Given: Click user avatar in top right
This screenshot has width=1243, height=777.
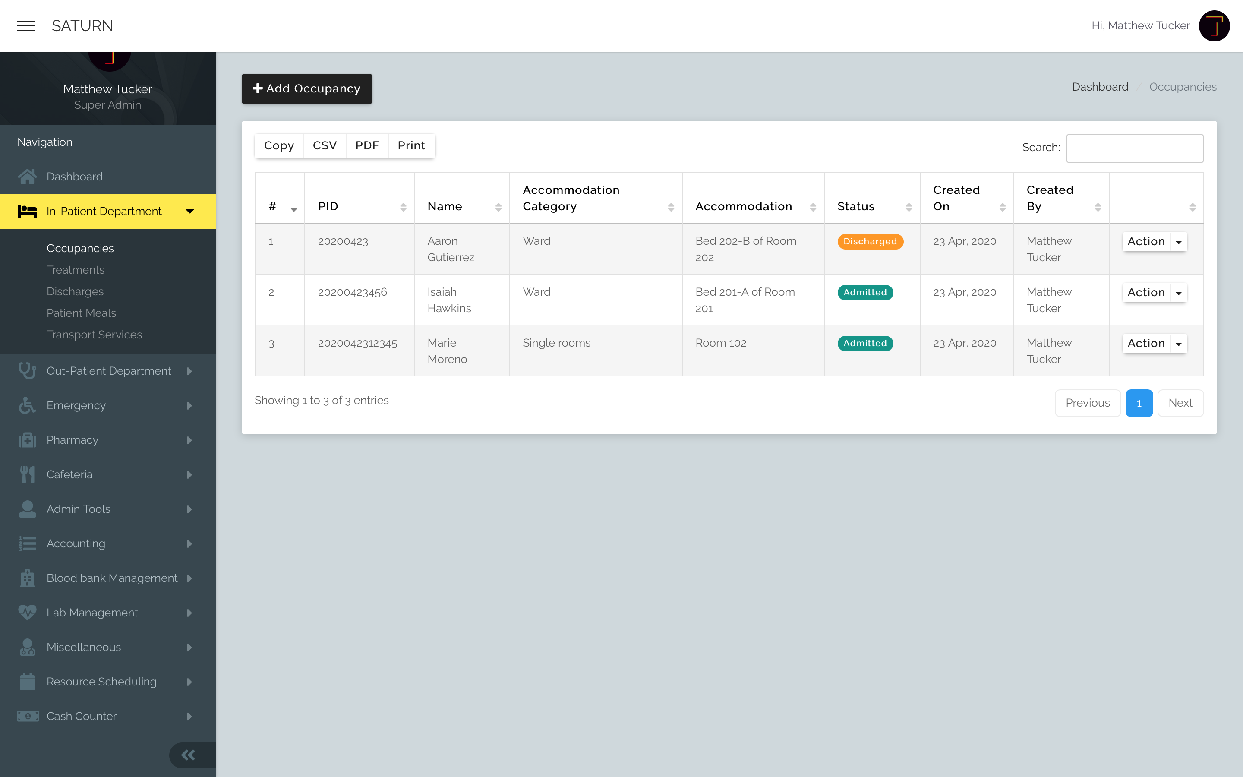Looking at the screenshot, I should (x=1214, y=26).
